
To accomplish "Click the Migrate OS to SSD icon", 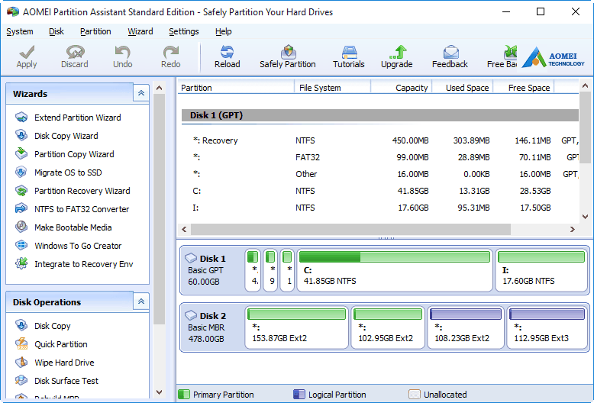I will pos(21,172).
